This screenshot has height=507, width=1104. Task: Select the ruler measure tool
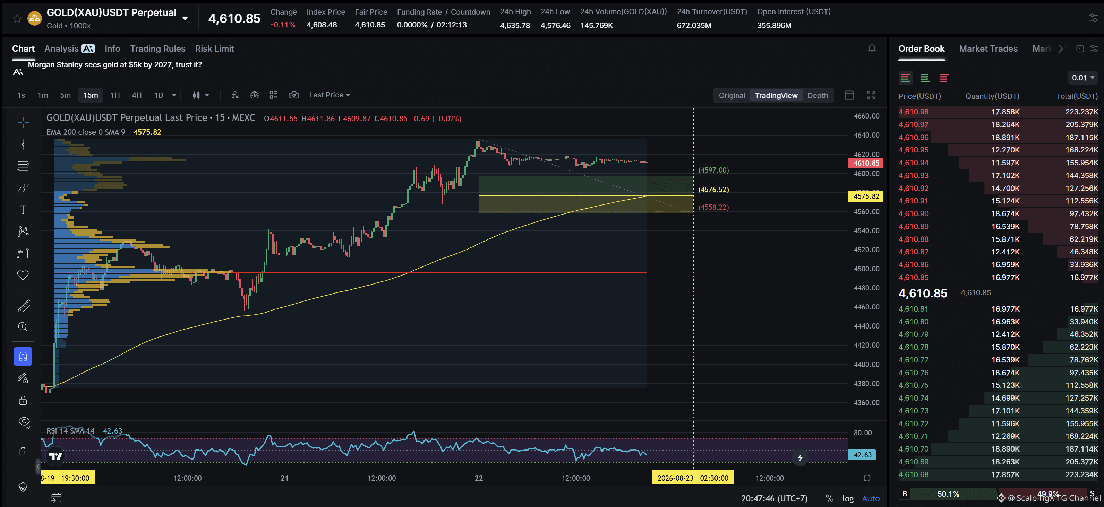(x=23, y=306)
